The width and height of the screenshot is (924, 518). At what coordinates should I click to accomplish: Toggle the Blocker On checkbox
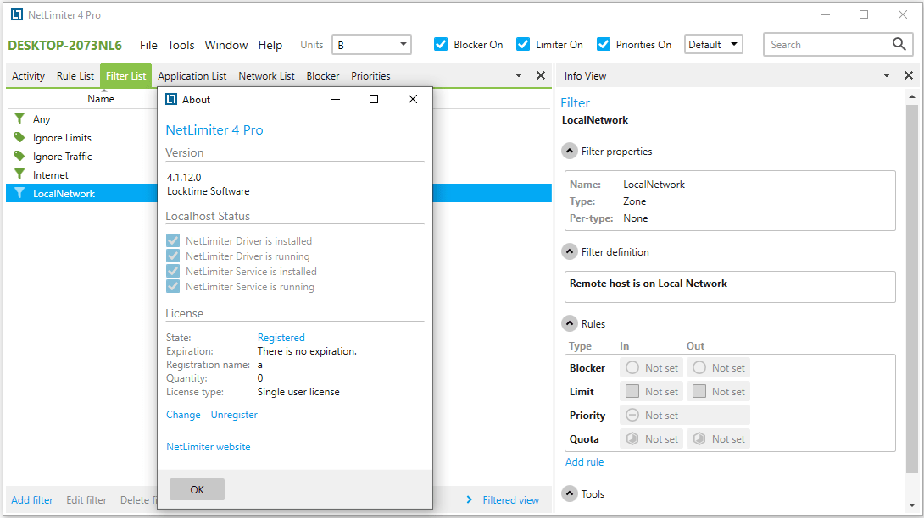click(x=440, y=44)
